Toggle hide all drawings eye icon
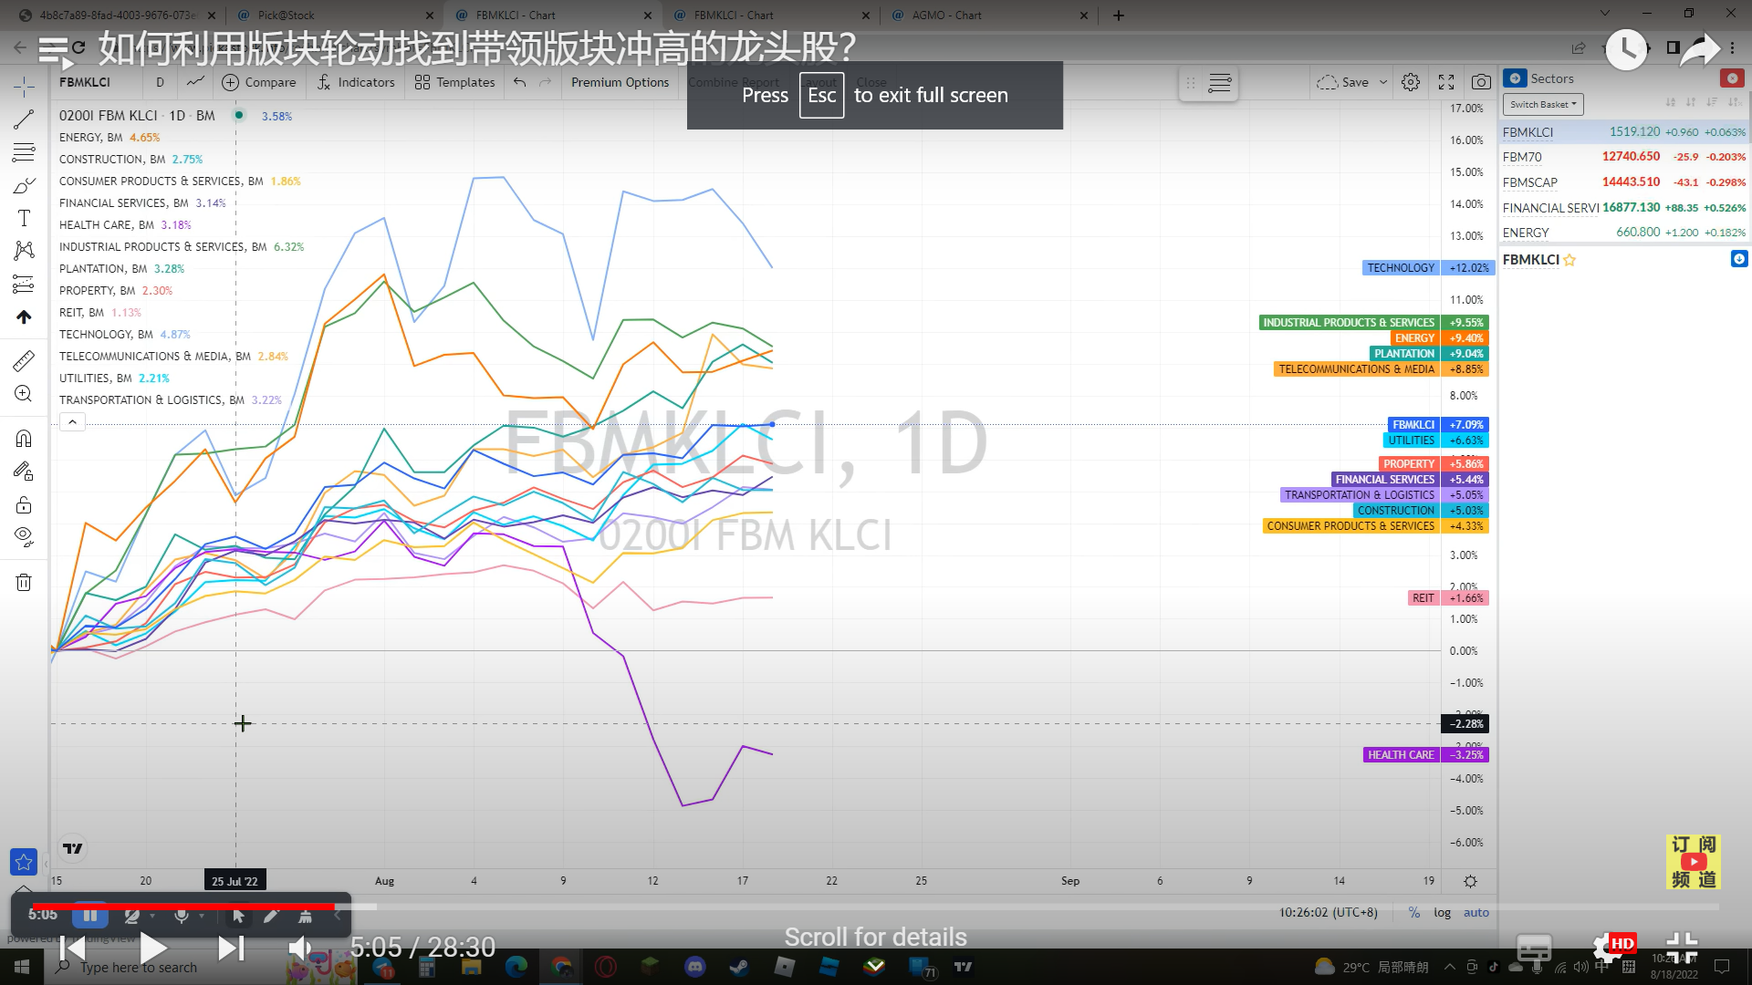The width and height of the screenshot is (1752, 985). 23,536
